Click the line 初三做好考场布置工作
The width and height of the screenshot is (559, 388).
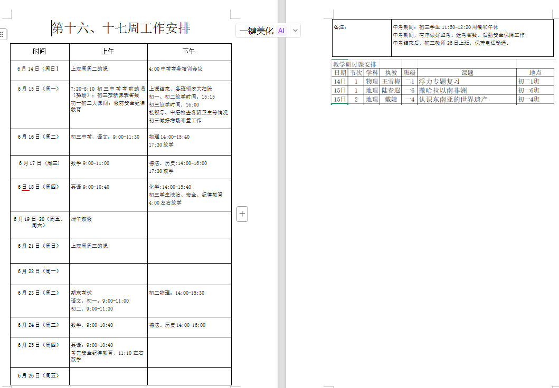pos(175,121)
